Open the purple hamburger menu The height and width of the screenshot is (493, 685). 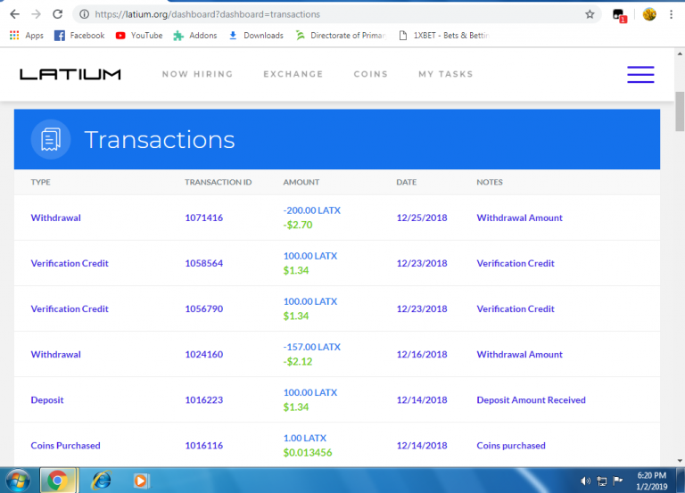(x=640, y=75)
